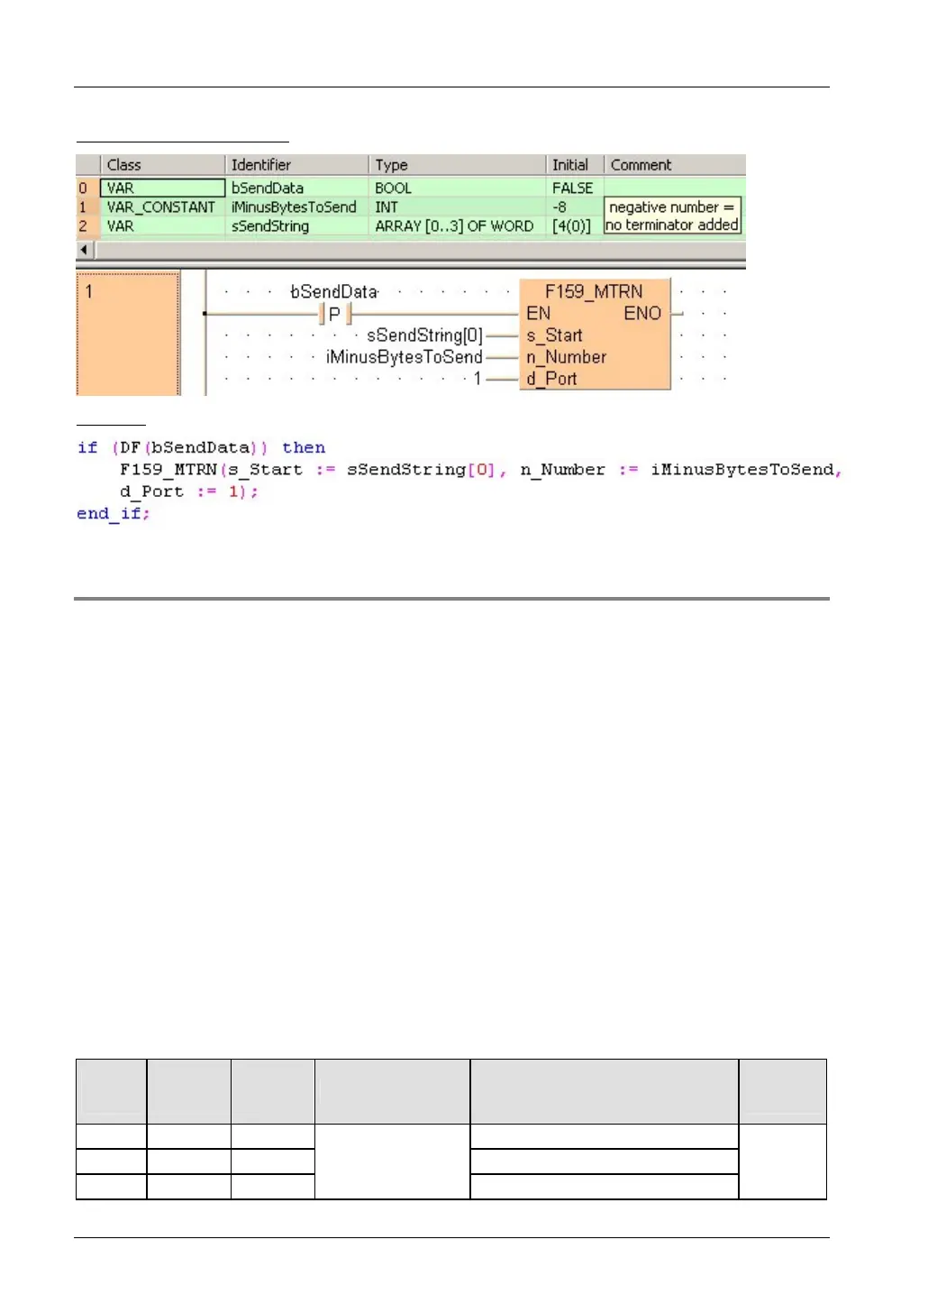Image resolution: width=928 pixels, height=1313 pixels.
Task: Select the FALSE initial value cell
Action: pos(575,188)
